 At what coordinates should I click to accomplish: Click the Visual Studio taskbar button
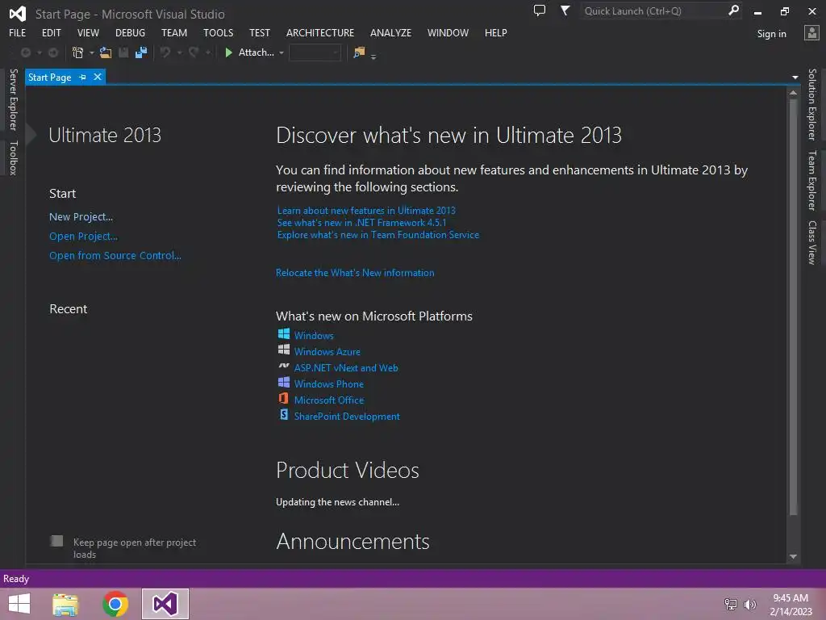pos(165,604)
